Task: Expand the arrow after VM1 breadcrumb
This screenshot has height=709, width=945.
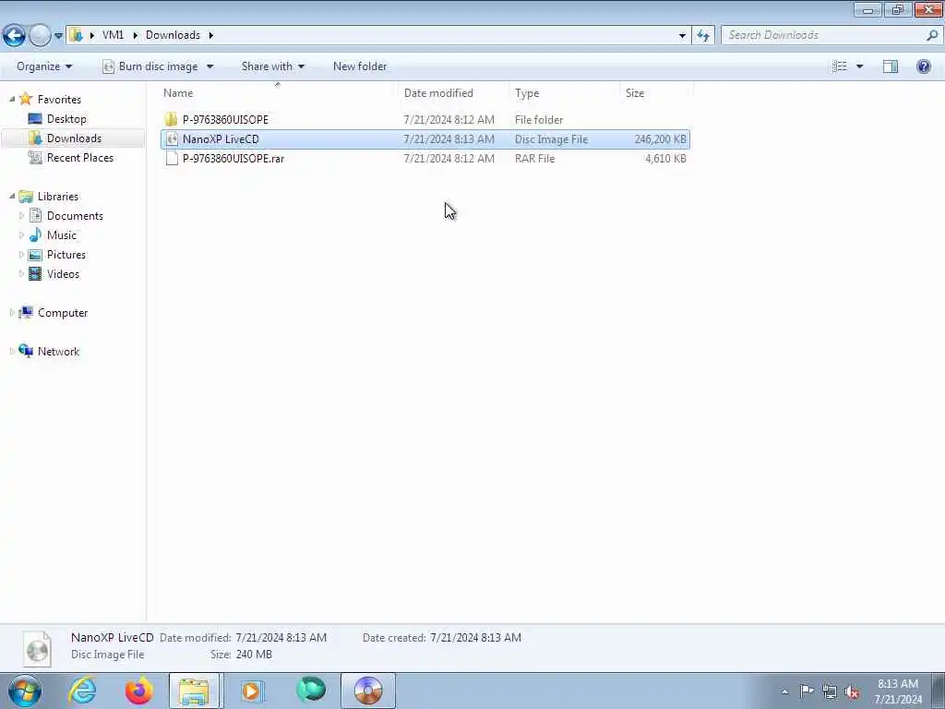Action: [x=135, y=35]
